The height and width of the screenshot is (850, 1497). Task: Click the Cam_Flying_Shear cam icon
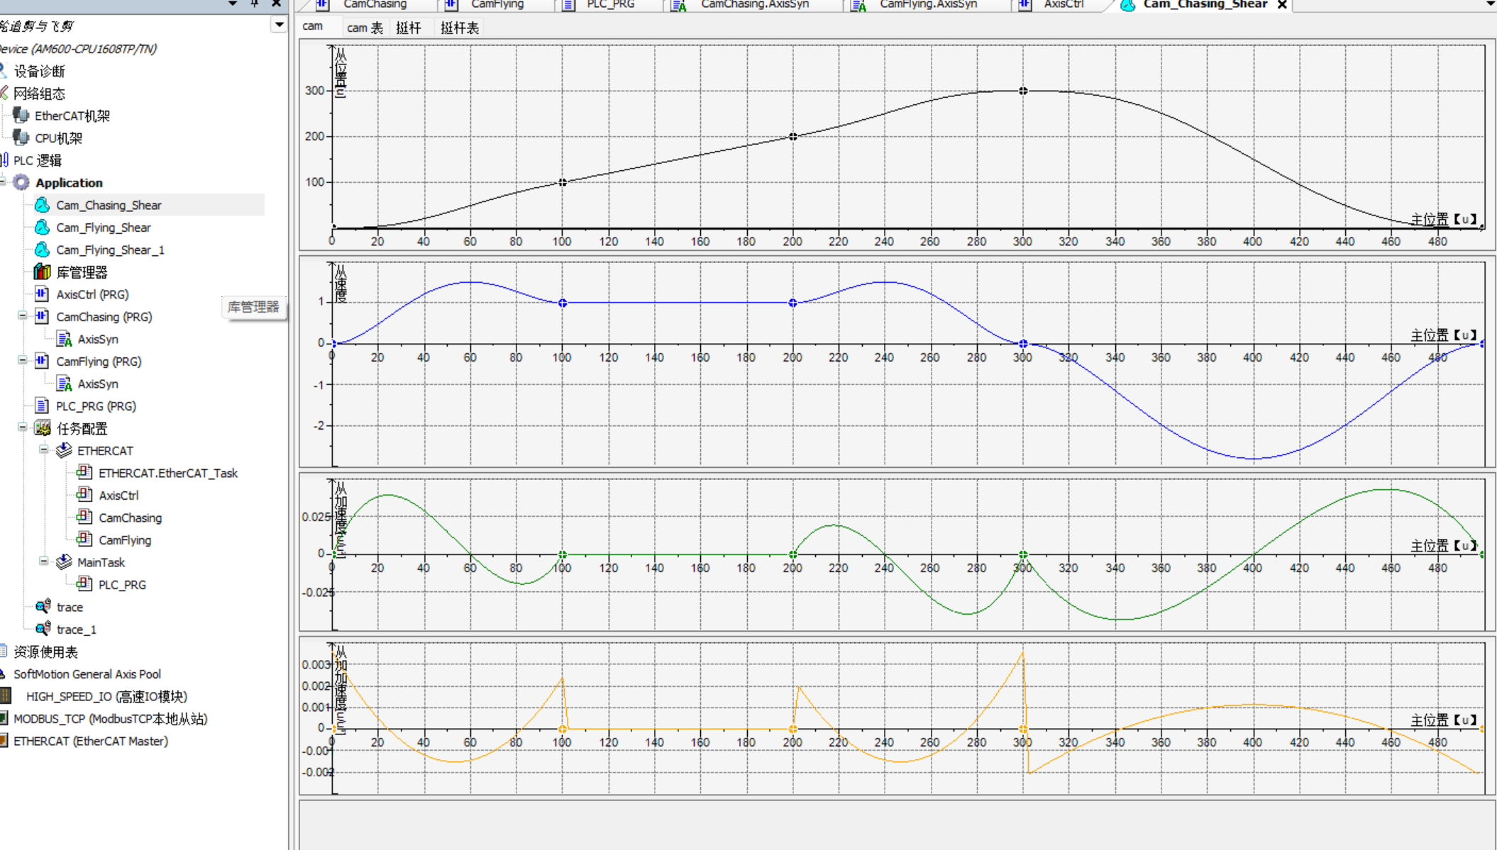click(43, 228)
